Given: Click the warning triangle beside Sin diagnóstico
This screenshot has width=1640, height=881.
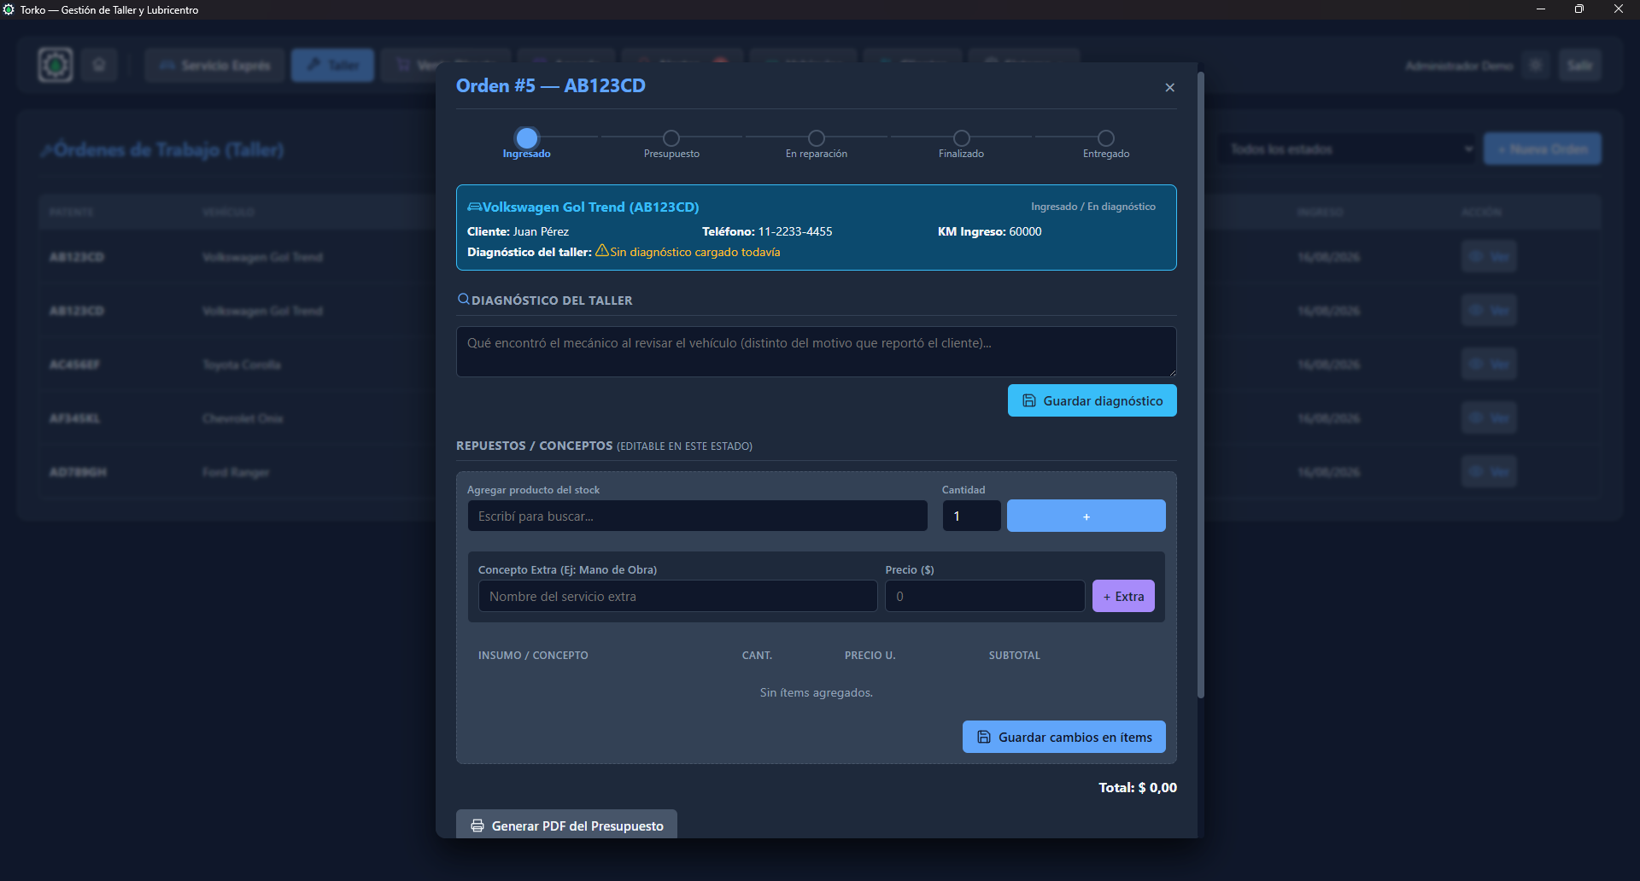Looking at the screenshot, I should point(602,251).
